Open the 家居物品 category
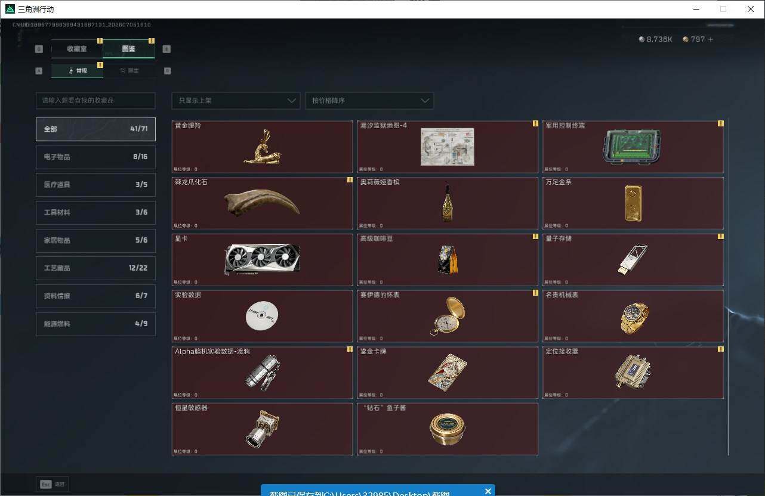The height and width of the screenshot is (496, 765). point(95,240)
